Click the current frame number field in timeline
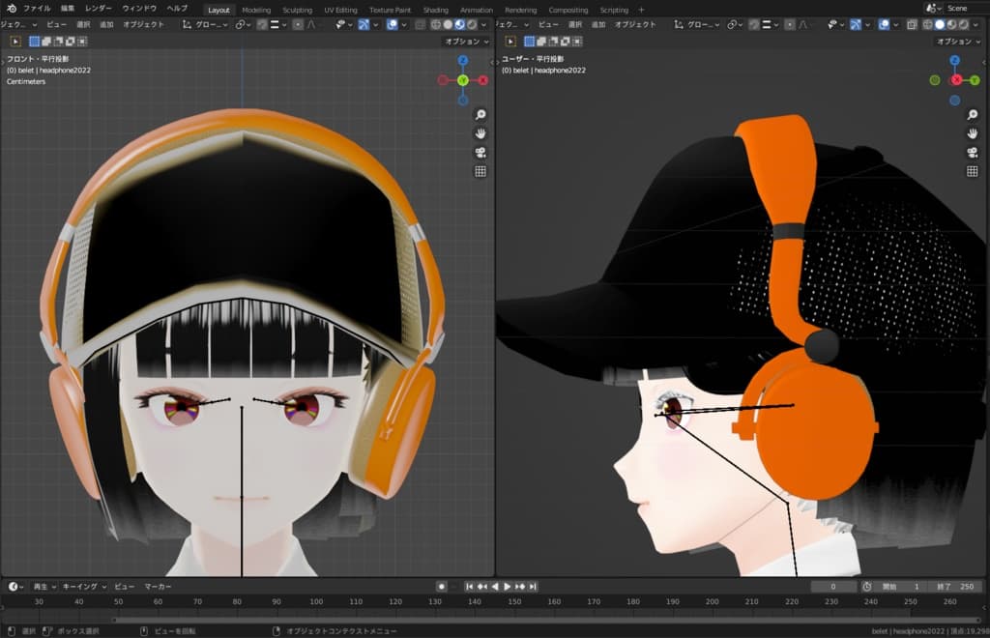 [833, 587]
